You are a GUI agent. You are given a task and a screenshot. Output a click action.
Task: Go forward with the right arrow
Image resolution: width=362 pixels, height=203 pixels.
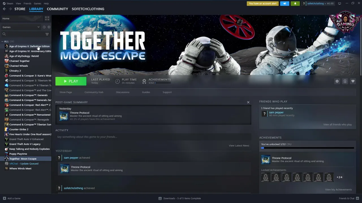[x=10, y=9]
